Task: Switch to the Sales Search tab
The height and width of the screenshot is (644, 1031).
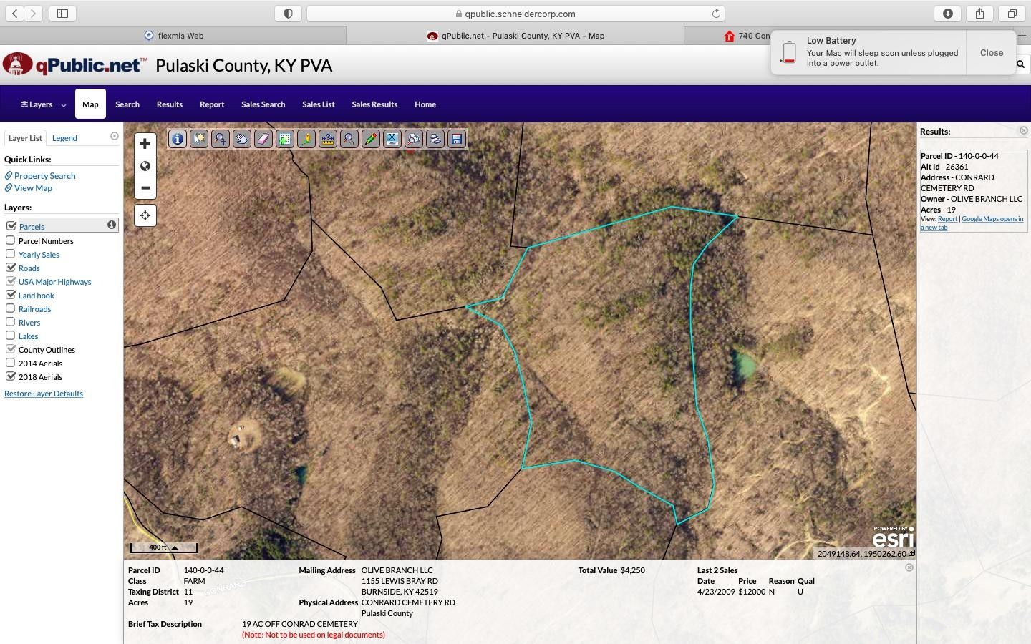Action: (263, 104)
